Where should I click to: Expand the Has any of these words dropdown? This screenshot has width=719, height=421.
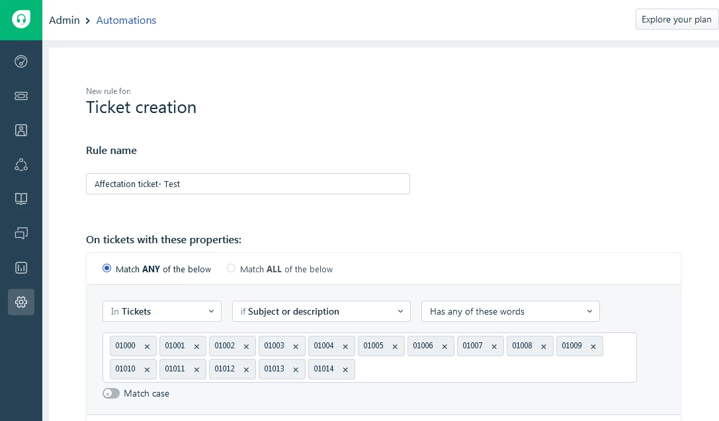[x=511, y=311]
